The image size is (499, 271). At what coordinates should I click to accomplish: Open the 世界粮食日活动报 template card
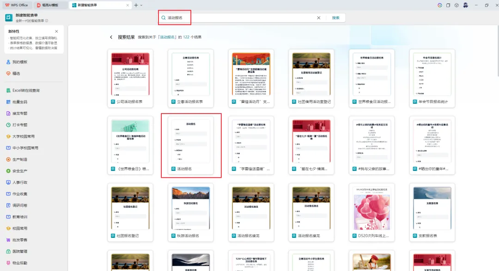click(371, 78)
